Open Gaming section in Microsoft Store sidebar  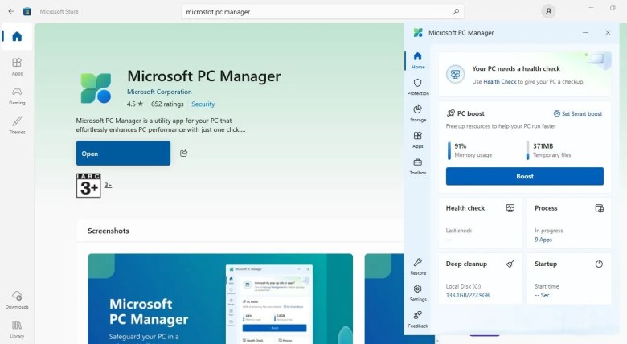[x=17, y=96]
